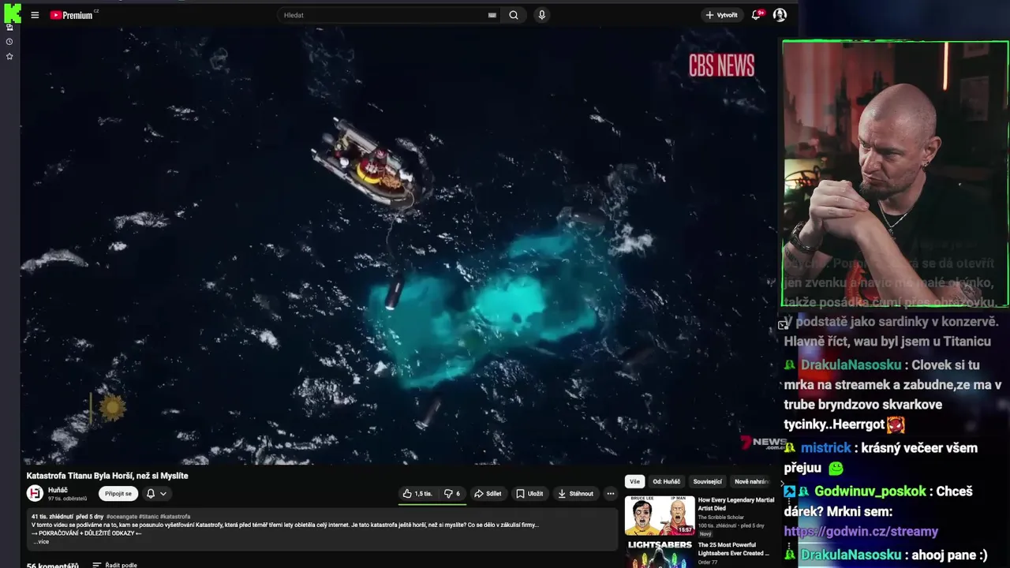Click the Připojit se join button
The image size is (1010, 568).
tap(118, 494)
